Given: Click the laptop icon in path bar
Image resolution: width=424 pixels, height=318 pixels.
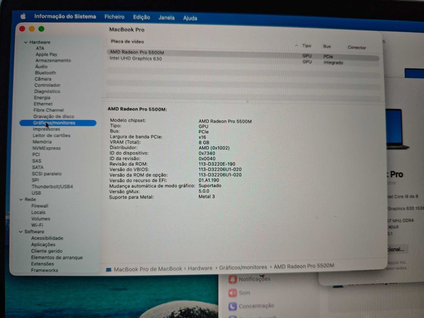Looking at the screenshot, I should click(x=109, y=270).
